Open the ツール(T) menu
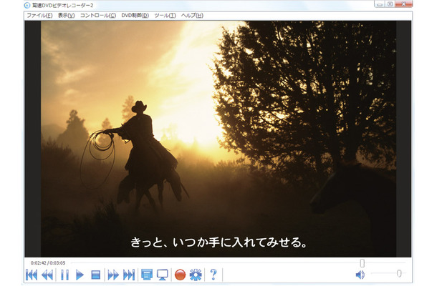Screen dimensions: 437x286 165,15
